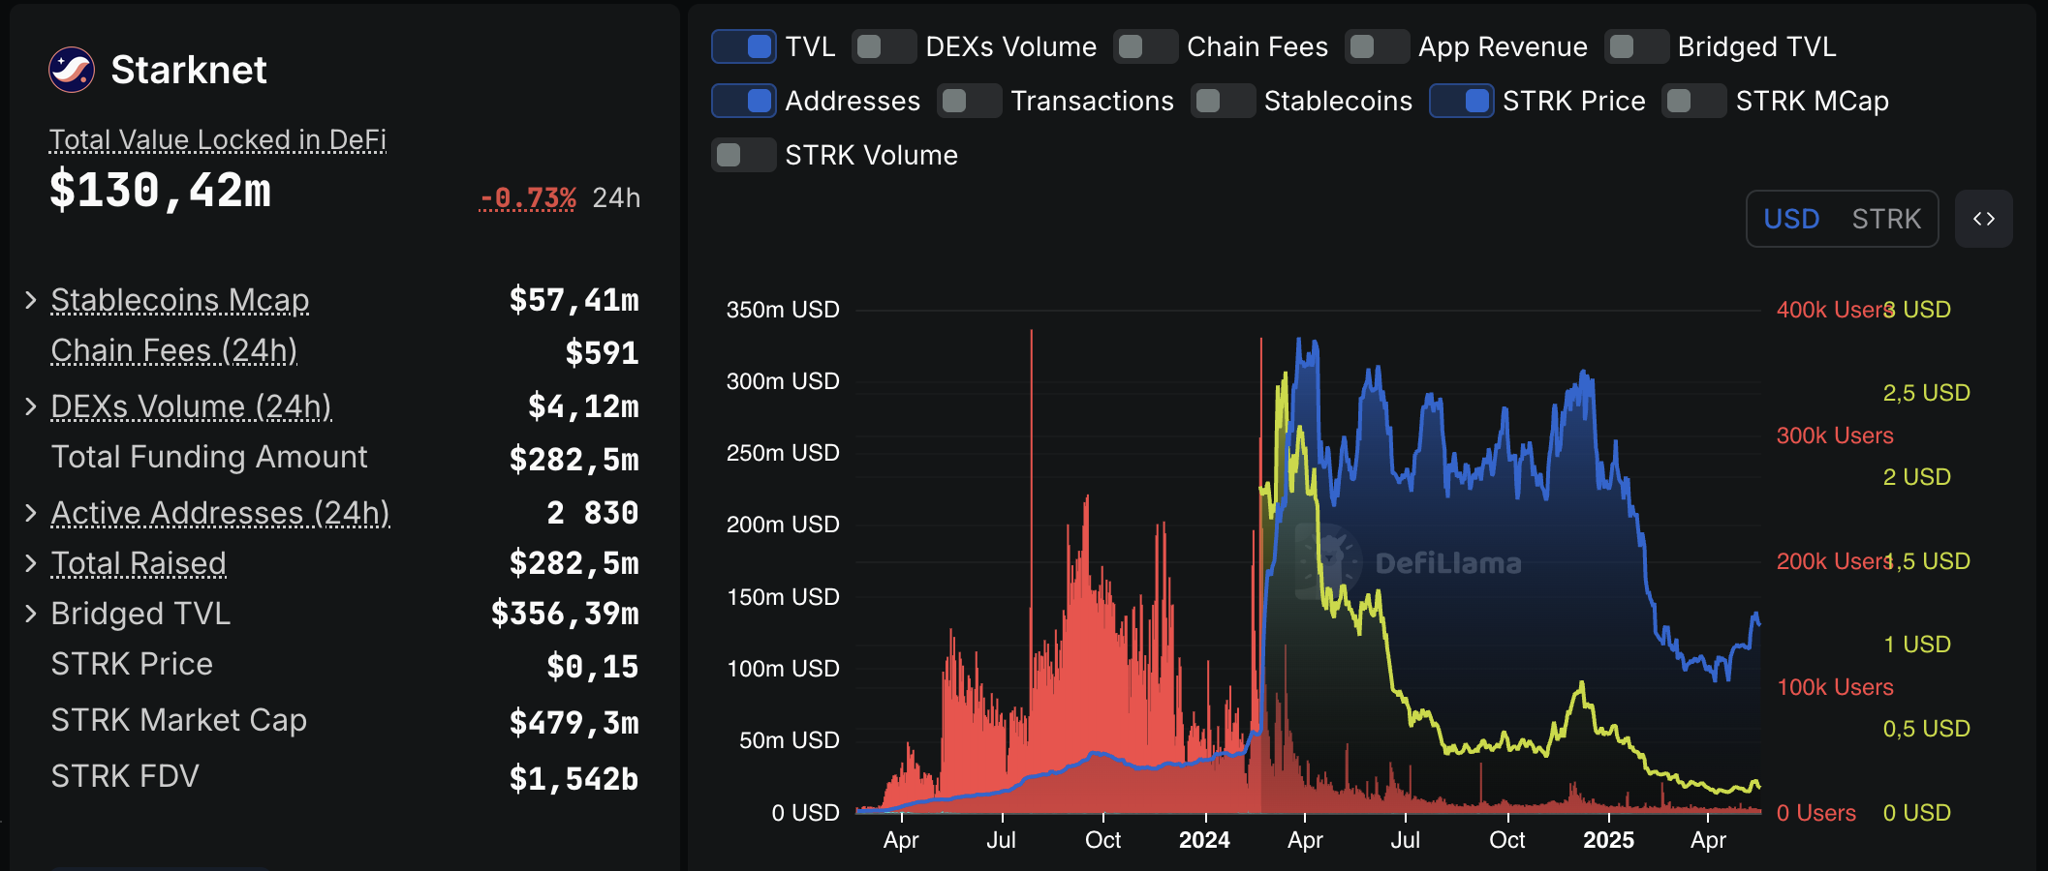Open the embed chart code icon
This screenshot has height=871, width=2048.
click(1983, 219)
